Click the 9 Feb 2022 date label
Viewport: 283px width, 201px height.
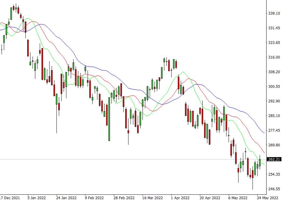(x=94, y=198)
